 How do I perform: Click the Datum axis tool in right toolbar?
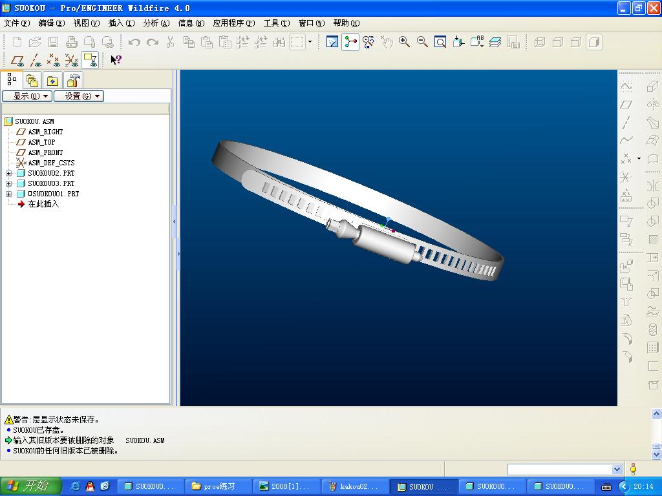point(626,122)
